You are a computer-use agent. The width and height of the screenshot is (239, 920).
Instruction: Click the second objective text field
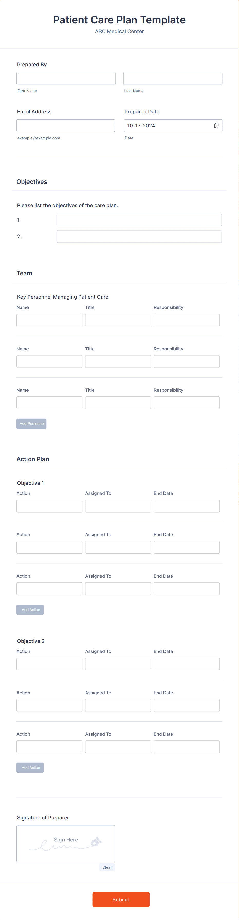click(x=139, y=236)
